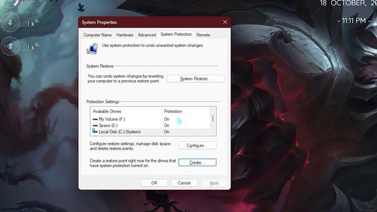
Task: Click the drives list scrollbar thumb
Action: pyautogui.click(x=213, y=118)
